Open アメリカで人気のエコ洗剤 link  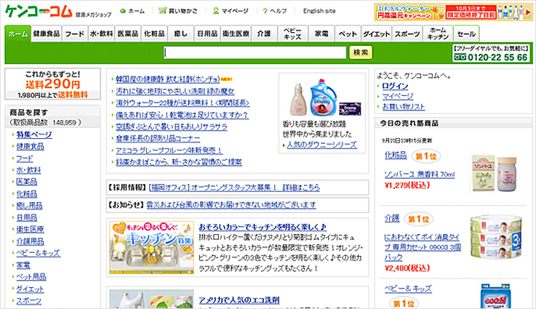click(239, 300)
